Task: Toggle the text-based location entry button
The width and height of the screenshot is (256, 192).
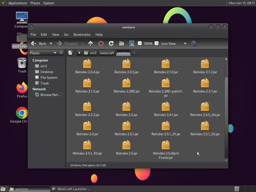Action: coord(70,53)
